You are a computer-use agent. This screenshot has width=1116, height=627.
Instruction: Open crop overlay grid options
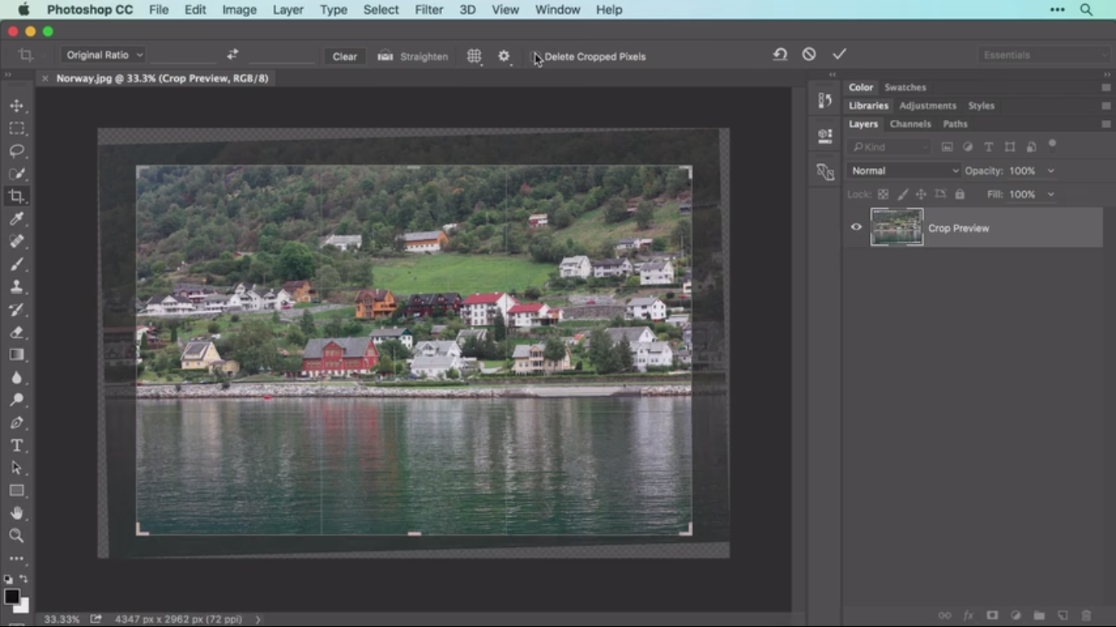[x=474, y=56]
